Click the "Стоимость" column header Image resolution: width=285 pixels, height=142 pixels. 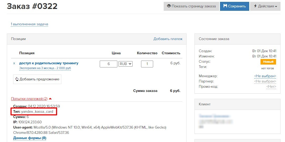pos(171,53)
